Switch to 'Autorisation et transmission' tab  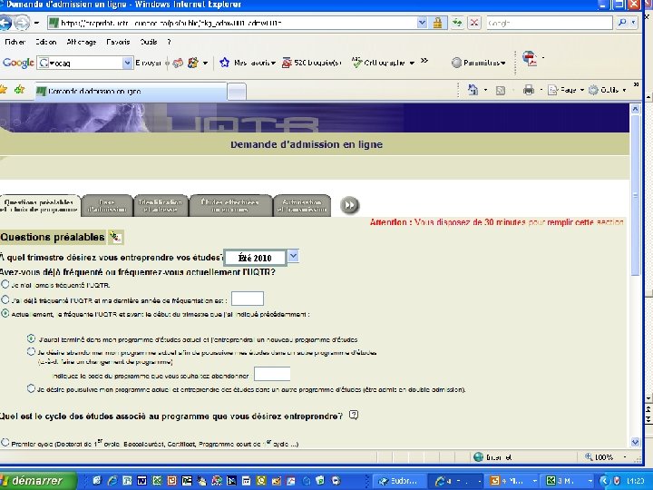click(302, 206)
